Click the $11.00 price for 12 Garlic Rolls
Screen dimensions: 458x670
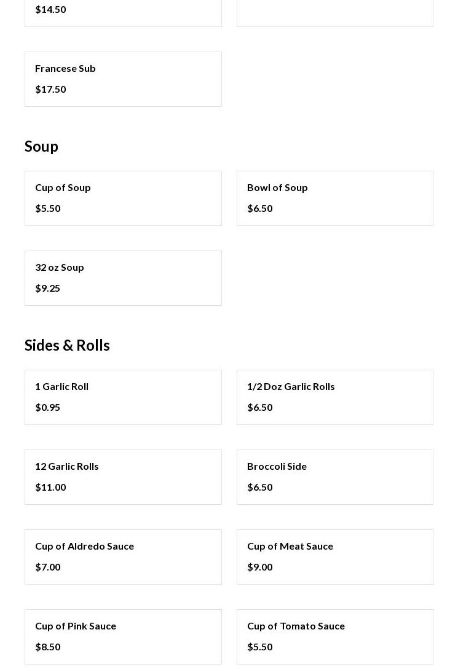coord(50,487)
